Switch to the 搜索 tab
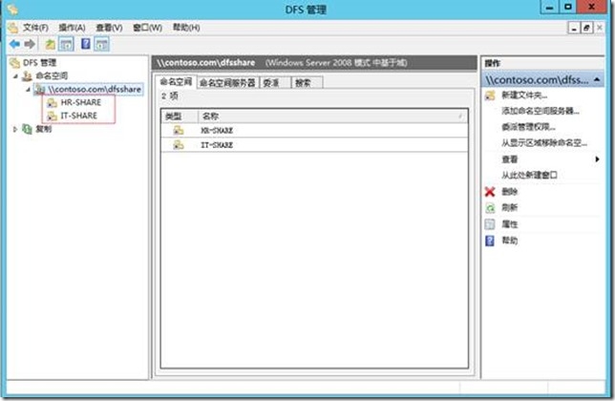This screenshot has width=615, height=401. 307,83
